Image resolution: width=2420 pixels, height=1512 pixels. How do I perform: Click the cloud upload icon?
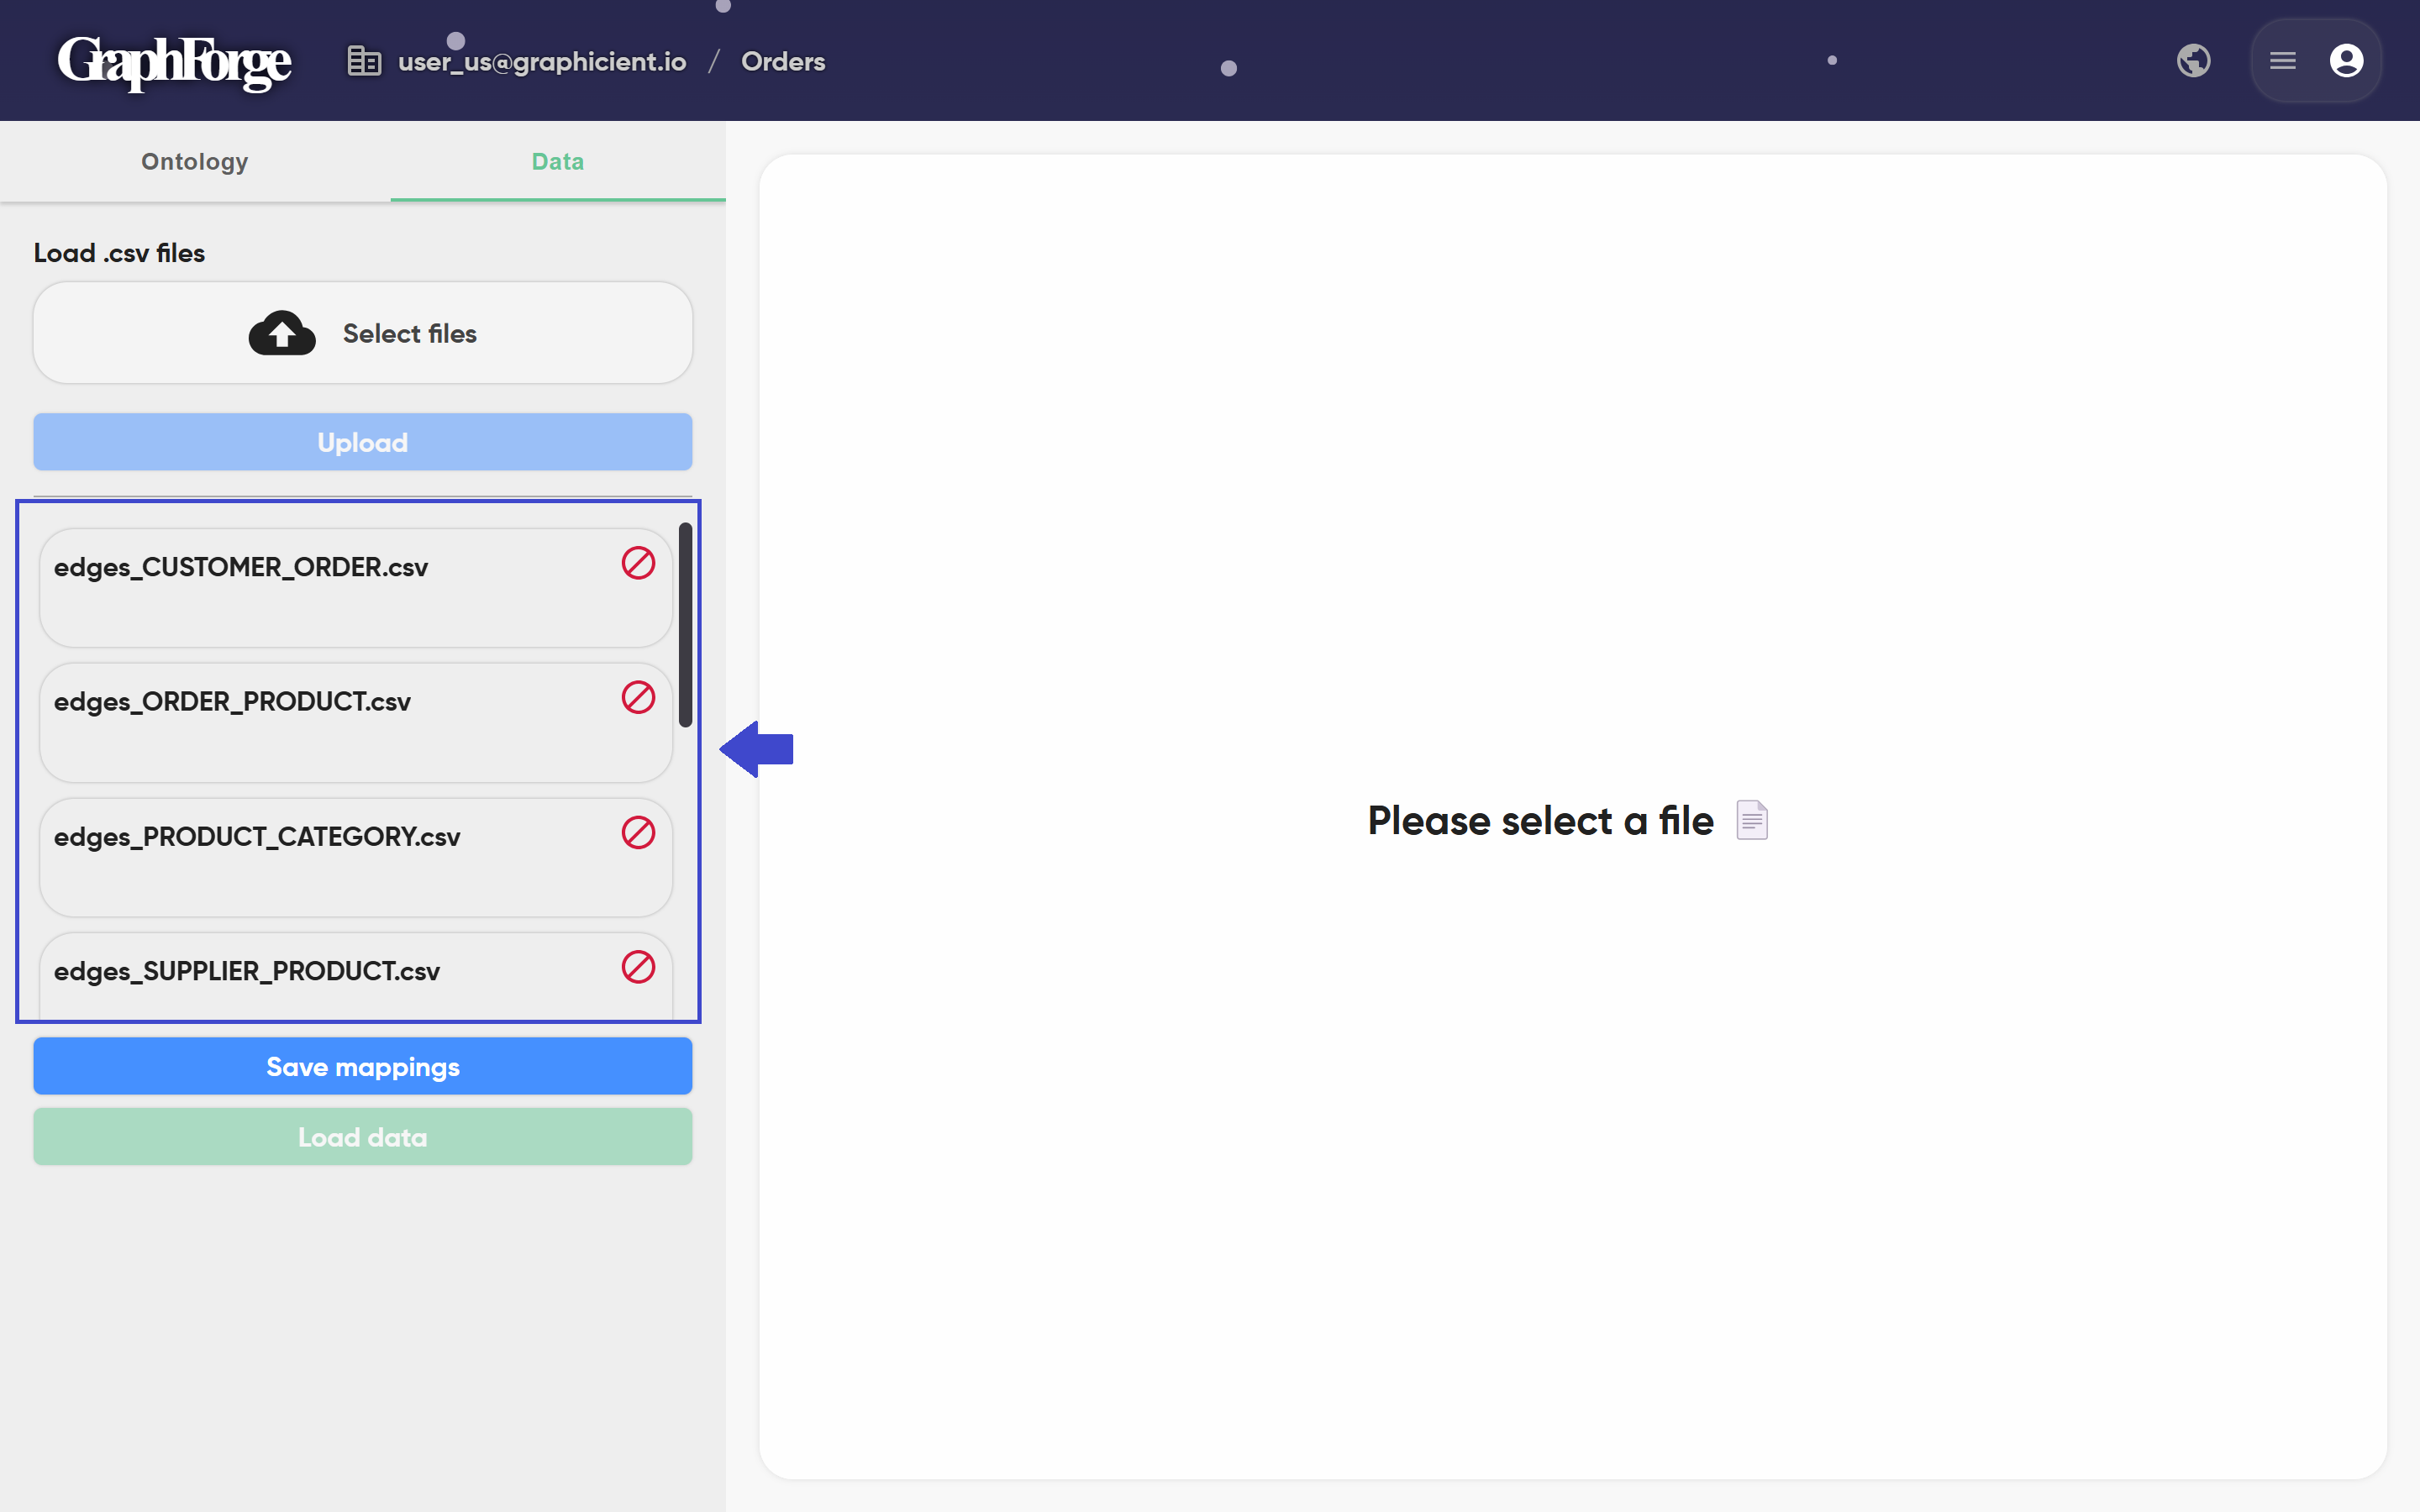pyautogui.click(x=282, y=333)
